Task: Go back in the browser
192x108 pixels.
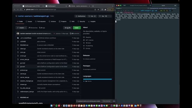Action: [x=15, y=9]
